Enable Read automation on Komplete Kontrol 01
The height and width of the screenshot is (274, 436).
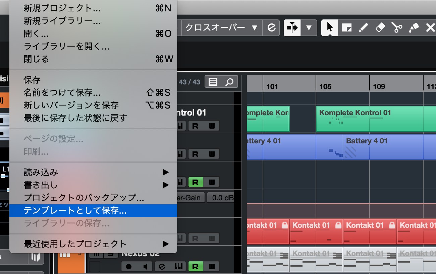coord(196,126)
